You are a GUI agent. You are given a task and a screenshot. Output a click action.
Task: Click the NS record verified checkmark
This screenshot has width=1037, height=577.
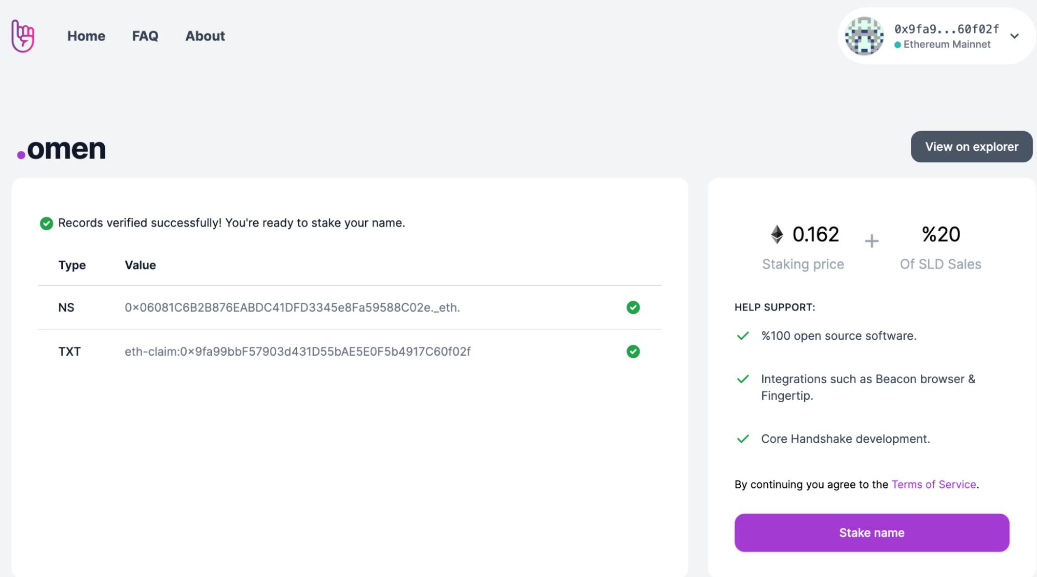(633, 307)
